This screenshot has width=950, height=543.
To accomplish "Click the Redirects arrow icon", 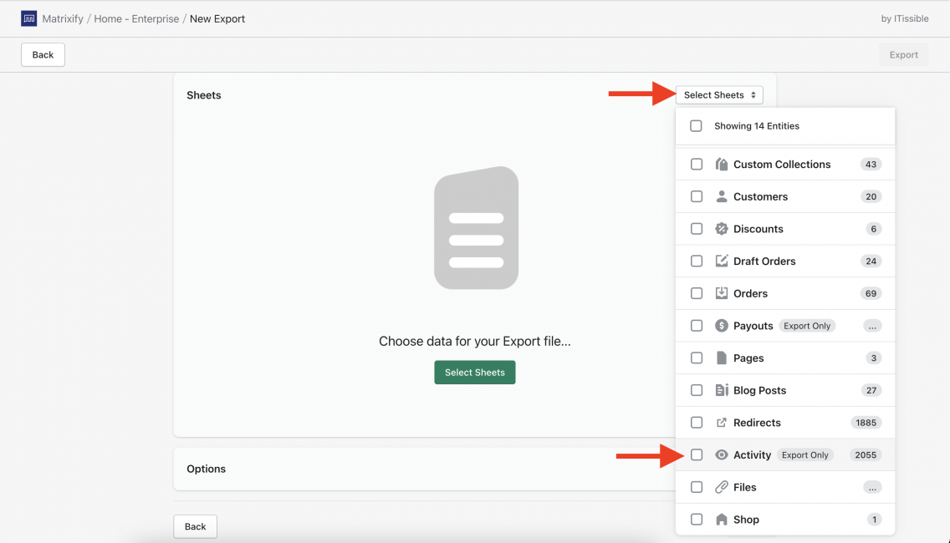I will (722, 422).
